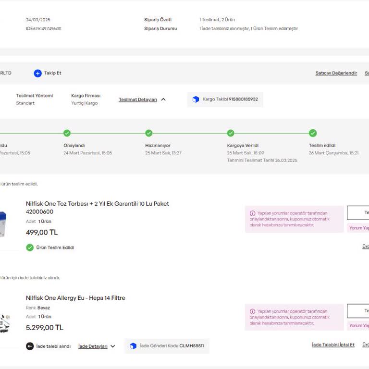Viewport: 369px width, 369px height.
Task: Click the Kargo Takibi package icon
Action: coord(196,99)
